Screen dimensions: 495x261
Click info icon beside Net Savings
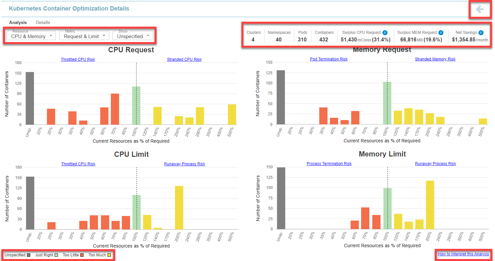pos(481,33)
